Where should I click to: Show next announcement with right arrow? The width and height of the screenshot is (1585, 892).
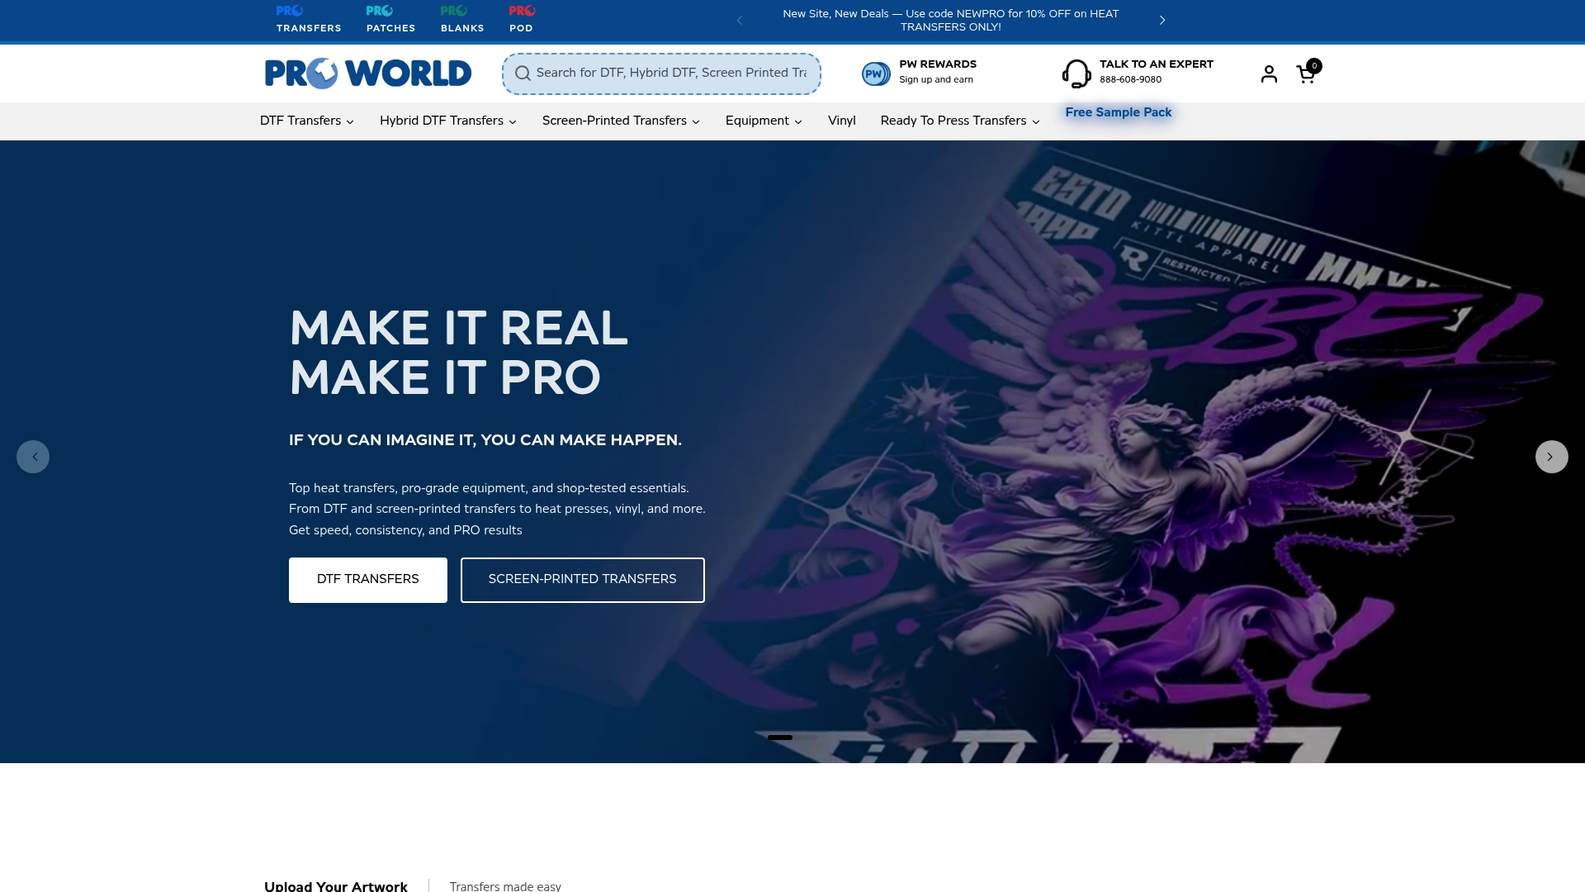pos(1162,21)
